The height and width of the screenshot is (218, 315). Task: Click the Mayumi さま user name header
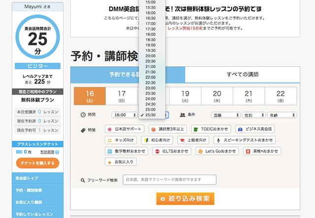click(37, 6)
